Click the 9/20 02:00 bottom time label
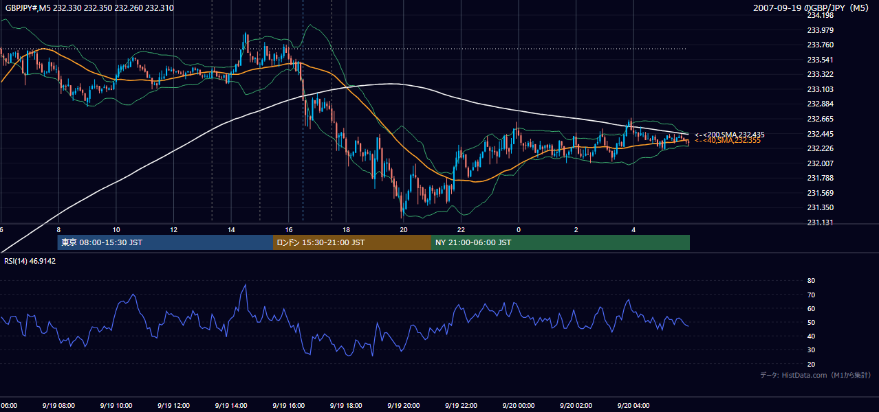Screen dimensions: 879x412 click(x=576, y=405)
